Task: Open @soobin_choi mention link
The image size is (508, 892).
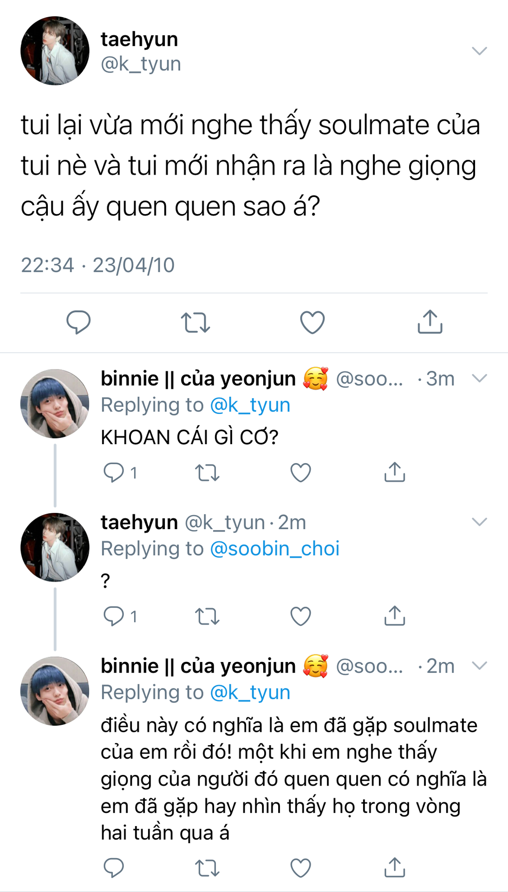Action: pyautogui.click(x=275, y=549)
